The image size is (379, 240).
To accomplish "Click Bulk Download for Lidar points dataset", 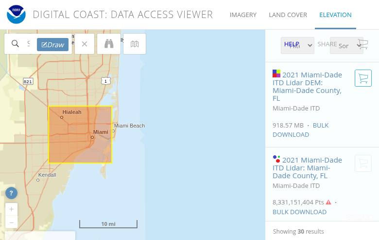I will (x=299, y=212).
